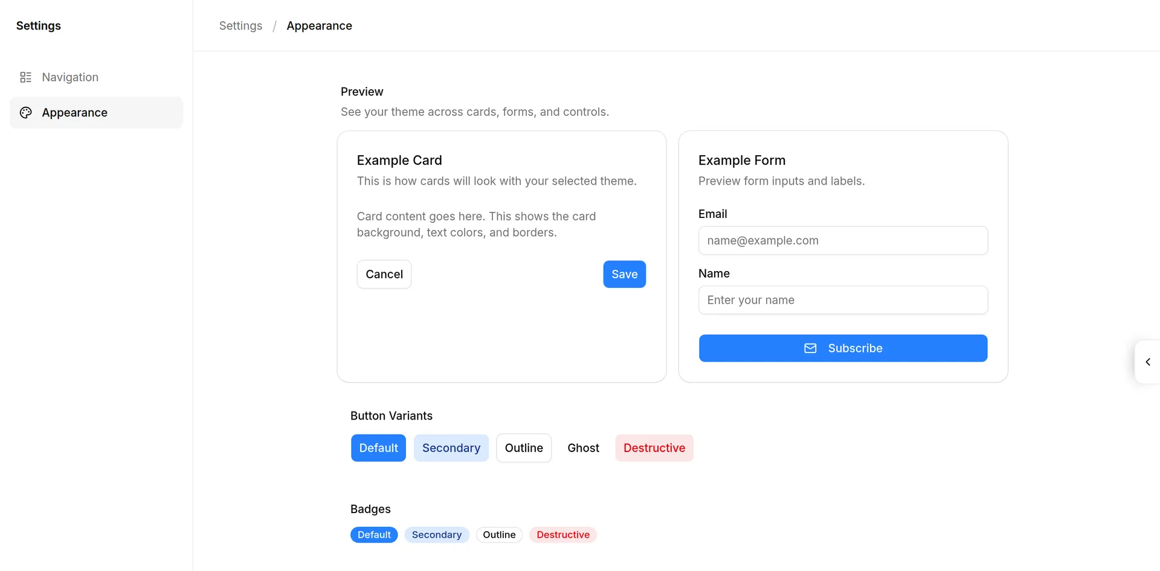Click the Save button in Example Card

click(x=624, y=275)
